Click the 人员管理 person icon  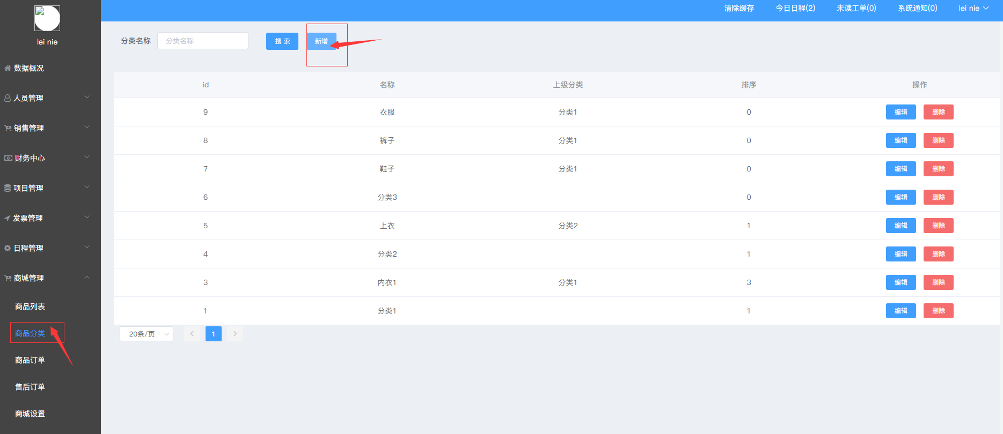[x=8, y=98]
